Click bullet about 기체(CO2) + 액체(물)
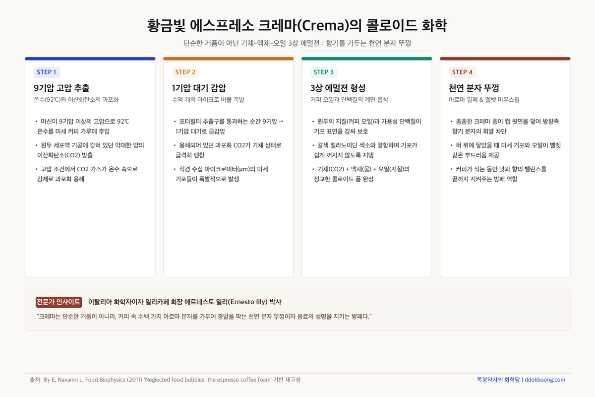595x397 pixels. (x=360, y=174)
